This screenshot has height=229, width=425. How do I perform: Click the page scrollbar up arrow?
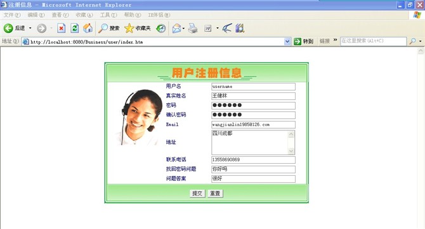(x=421, y=51)
